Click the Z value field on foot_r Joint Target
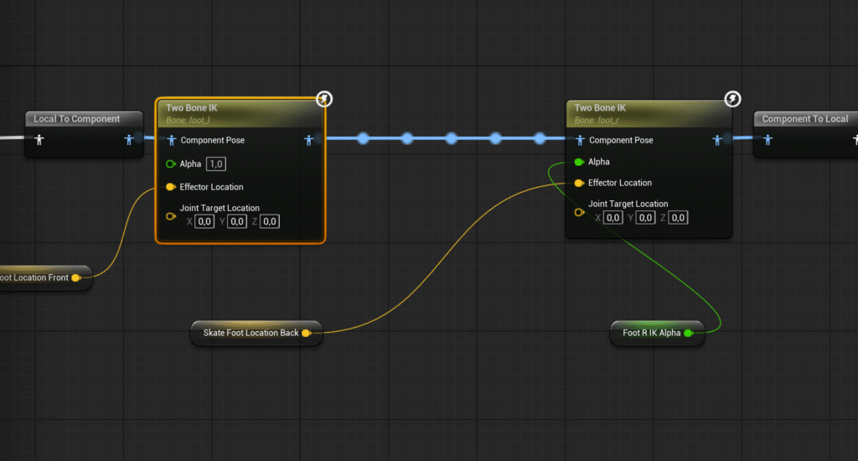Image resolution: width=858 pixels, height=461 pixels. coord(678,217)
